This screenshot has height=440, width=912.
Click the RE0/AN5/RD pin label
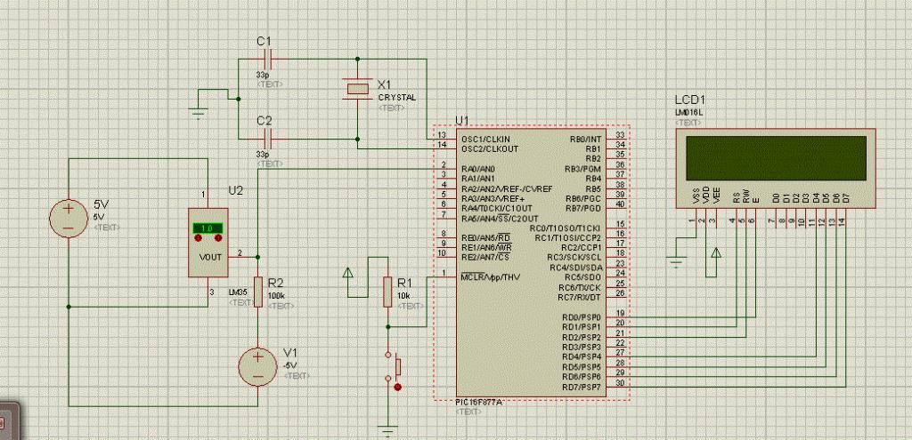(485, 237)
